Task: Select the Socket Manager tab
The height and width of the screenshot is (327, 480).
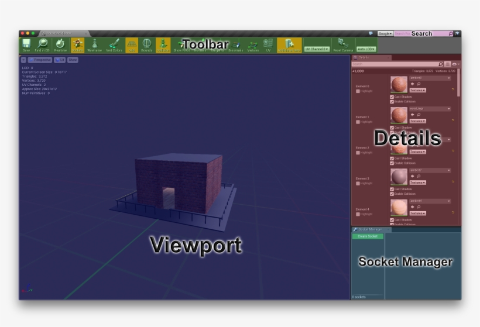Action: [x=371, y=229]
